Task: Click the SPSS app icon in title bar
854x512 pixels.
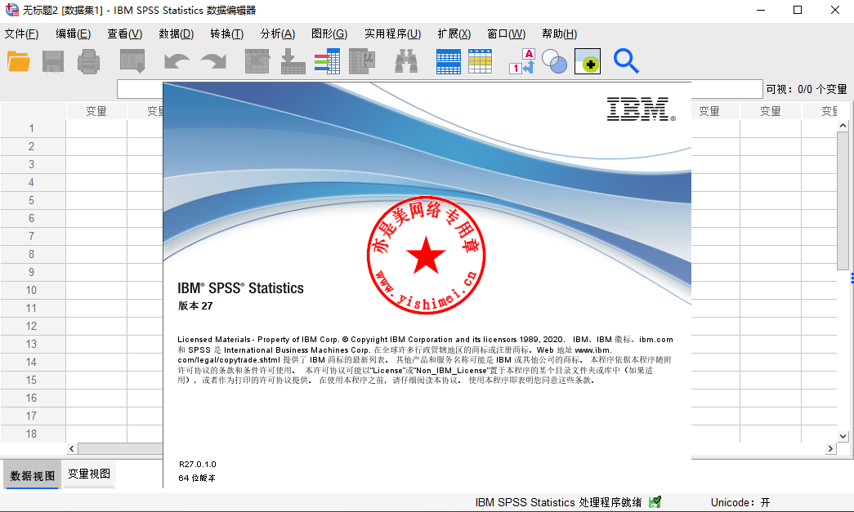Action: (11, 10)
